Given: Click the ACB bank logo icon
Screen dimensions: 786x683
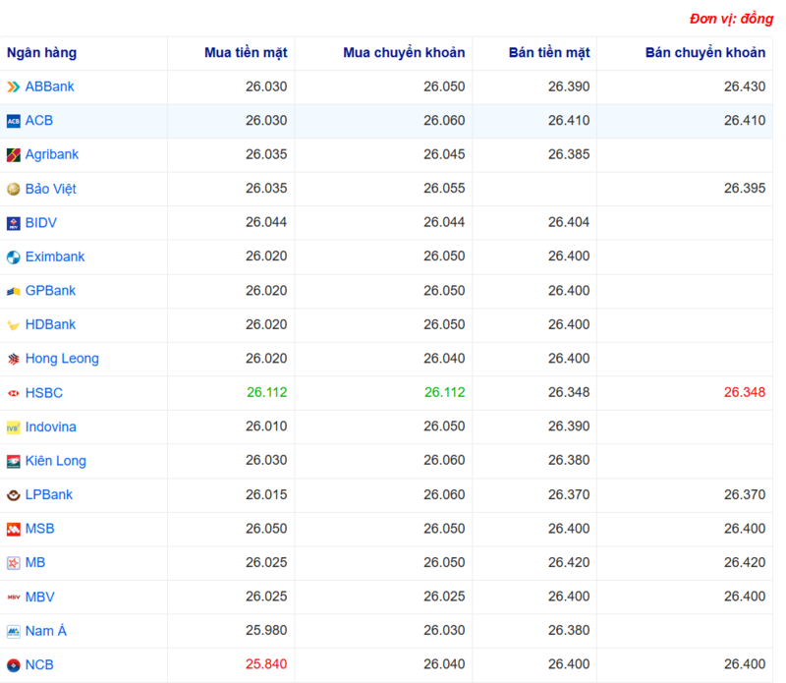Looking at the screenshot, I should click(x=14, y=121).
